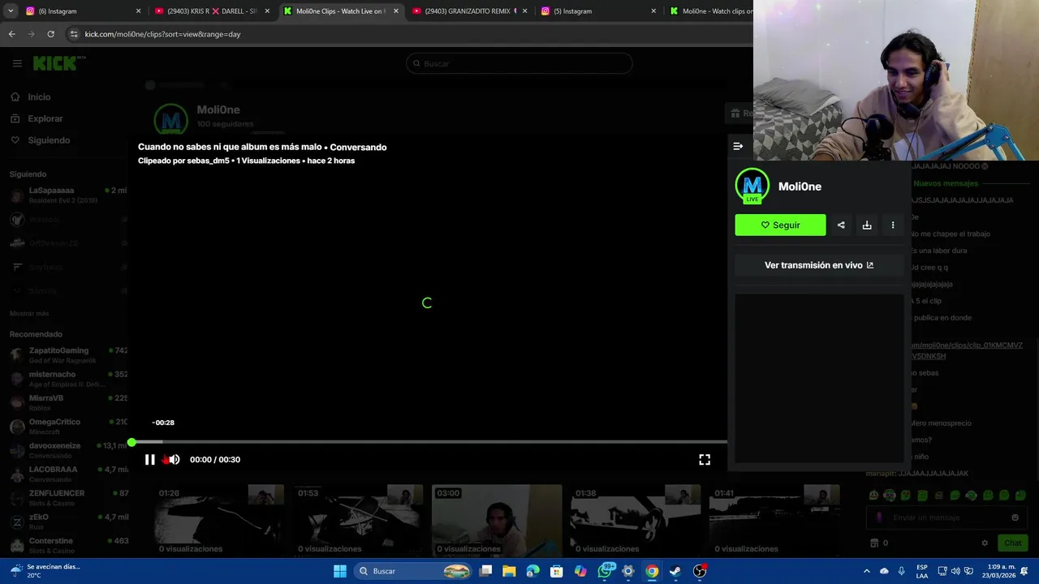Collapse the clip side panel arrow icon
Image resolution: width=1039 pixels, height=584 pixels.
point(738,146)
